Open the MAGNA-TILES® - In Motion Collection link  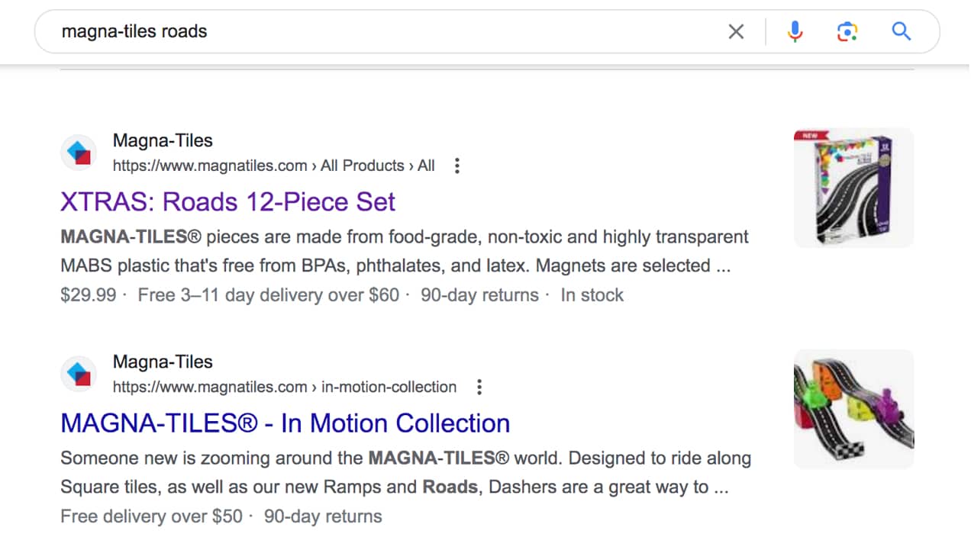tap(285, 423)
